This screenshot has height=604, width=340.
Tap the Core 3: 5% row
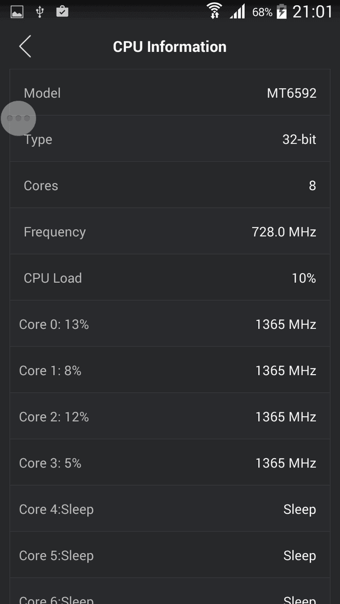pyautogui.click(x=170, y=463)
